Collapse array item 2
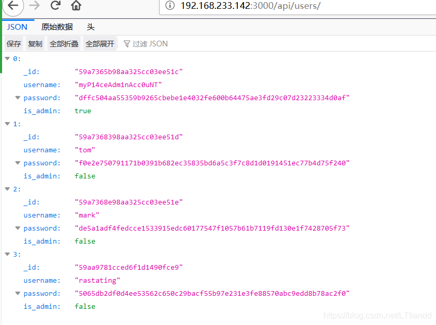Image resolution: width=436 pixels, height=325 pixels. 7,189
